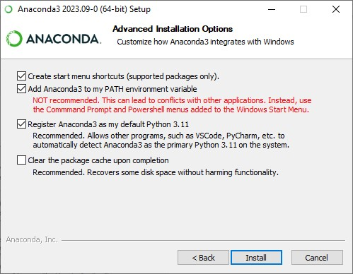Viewport: 353px width, 274px height.
Task: Click the description mentioning VSCode and PyCharm
Action: pyautogui.click(x=161, y=141)
